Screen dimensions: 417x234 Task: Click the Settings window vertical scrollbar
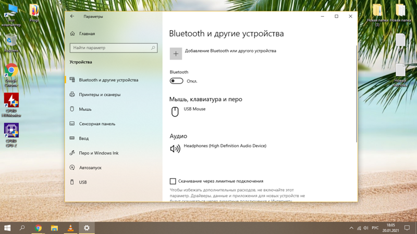point(357,94)
